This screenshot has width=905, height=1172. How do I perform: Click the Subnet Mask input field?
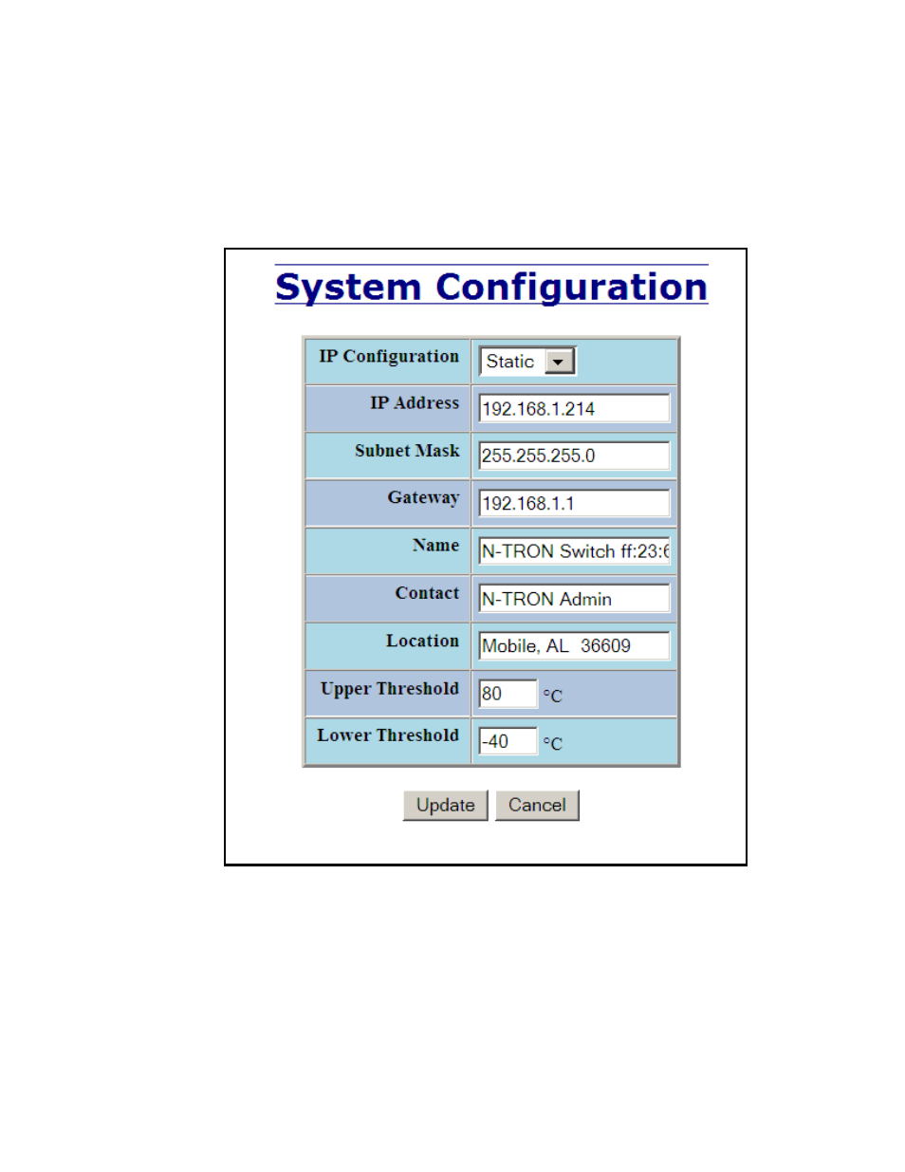coord(574,456)
